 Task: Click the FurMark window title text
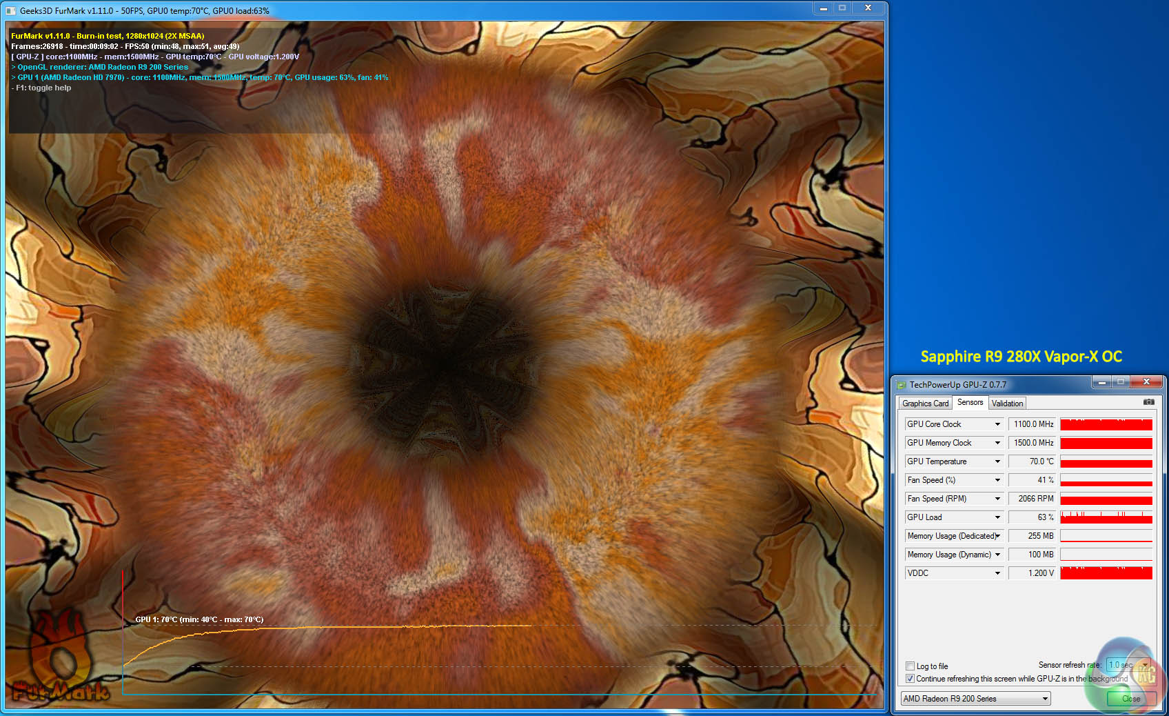coord(145,11)
